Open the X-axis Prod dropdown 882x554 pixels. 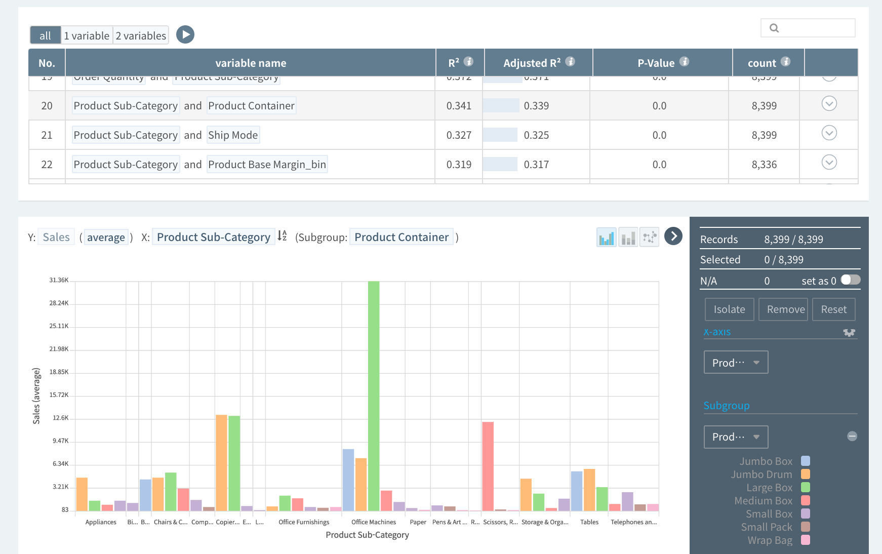coord(736,363)
